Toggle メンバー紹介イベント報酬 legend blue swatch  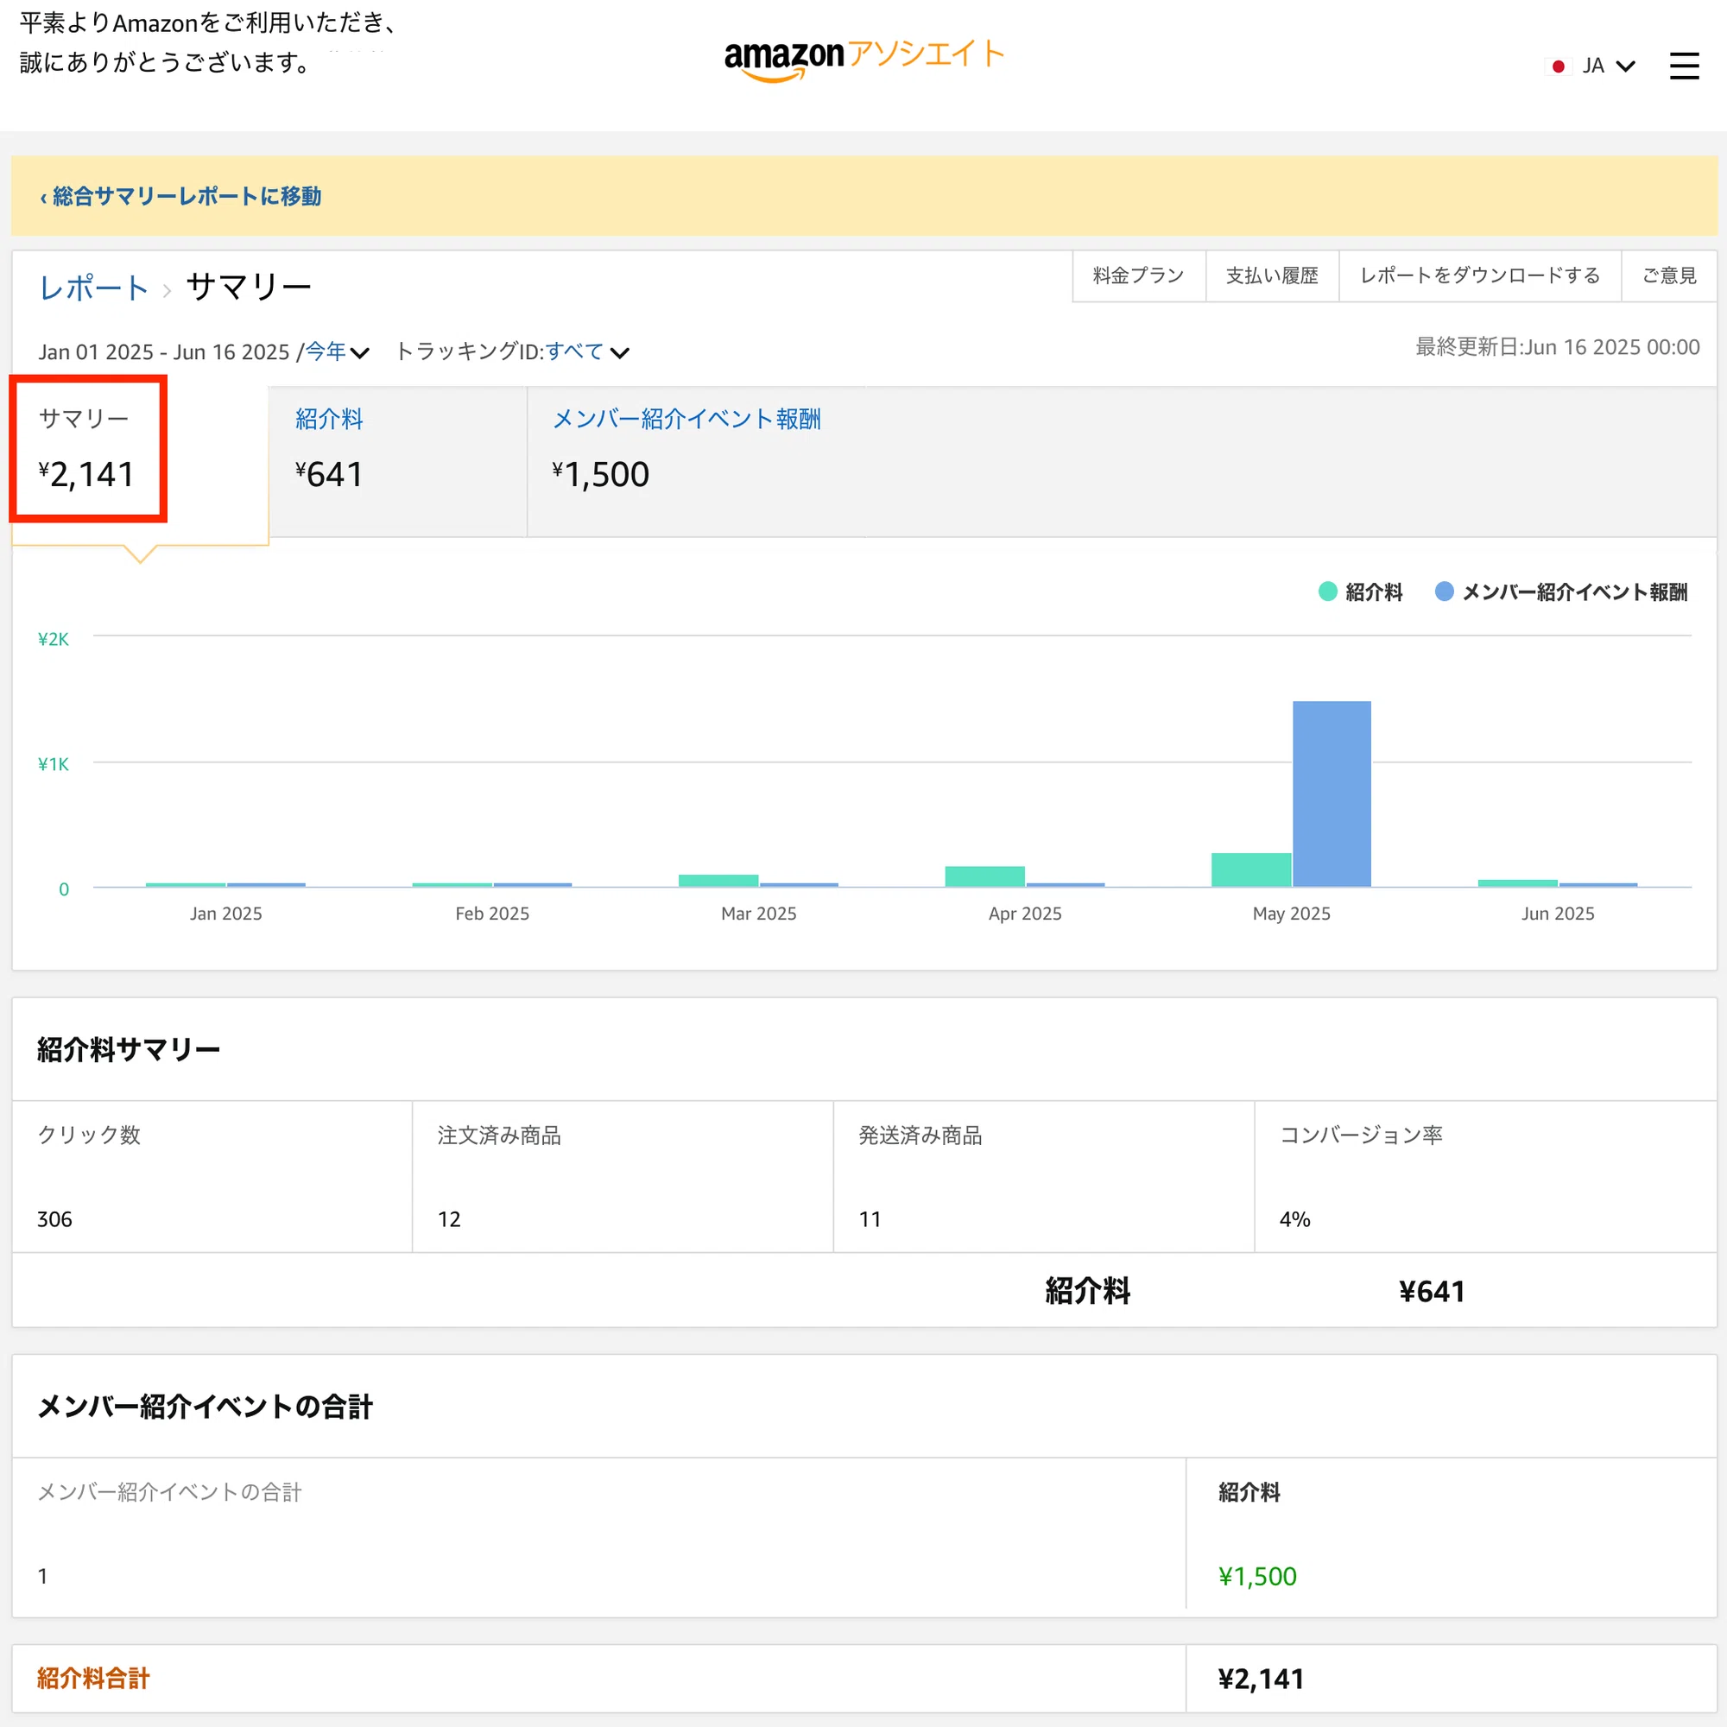(1444, 591)
